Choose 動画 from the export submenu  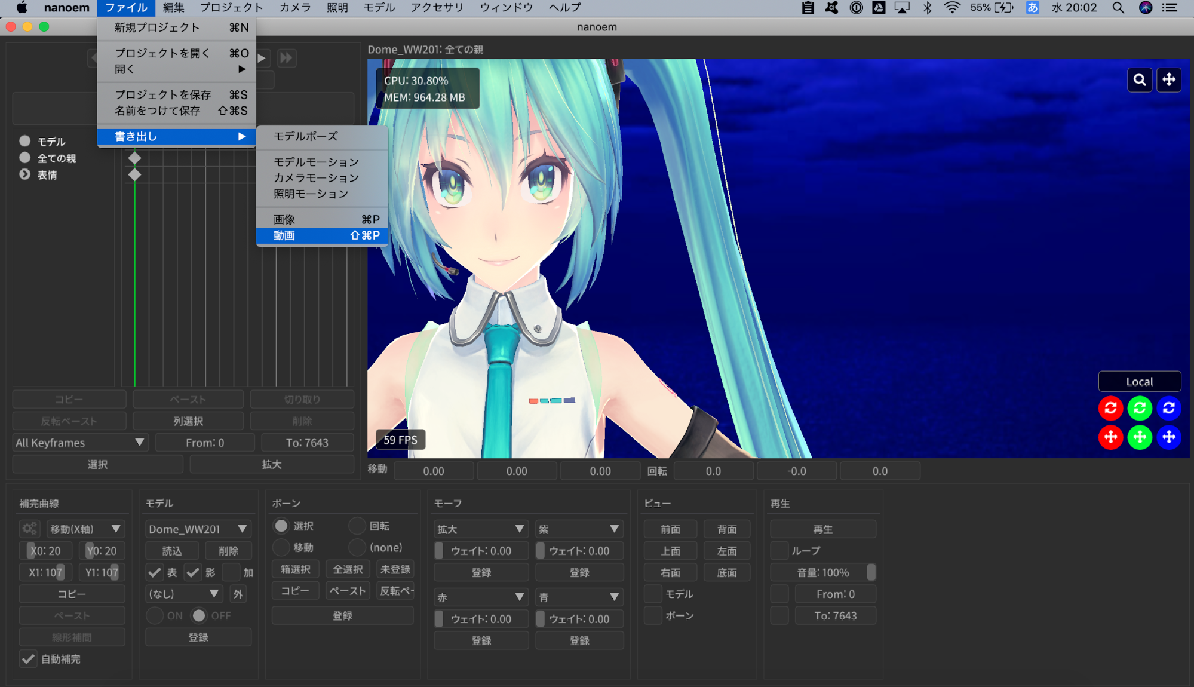point(322,235)
